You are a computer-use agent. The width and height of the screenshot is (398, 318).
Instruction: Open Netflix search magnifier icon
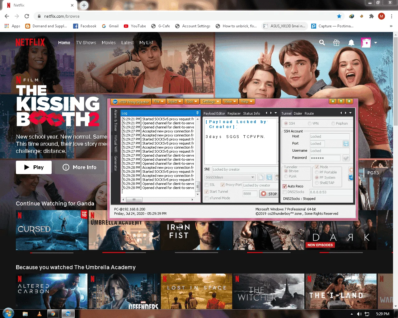[322, 43]
